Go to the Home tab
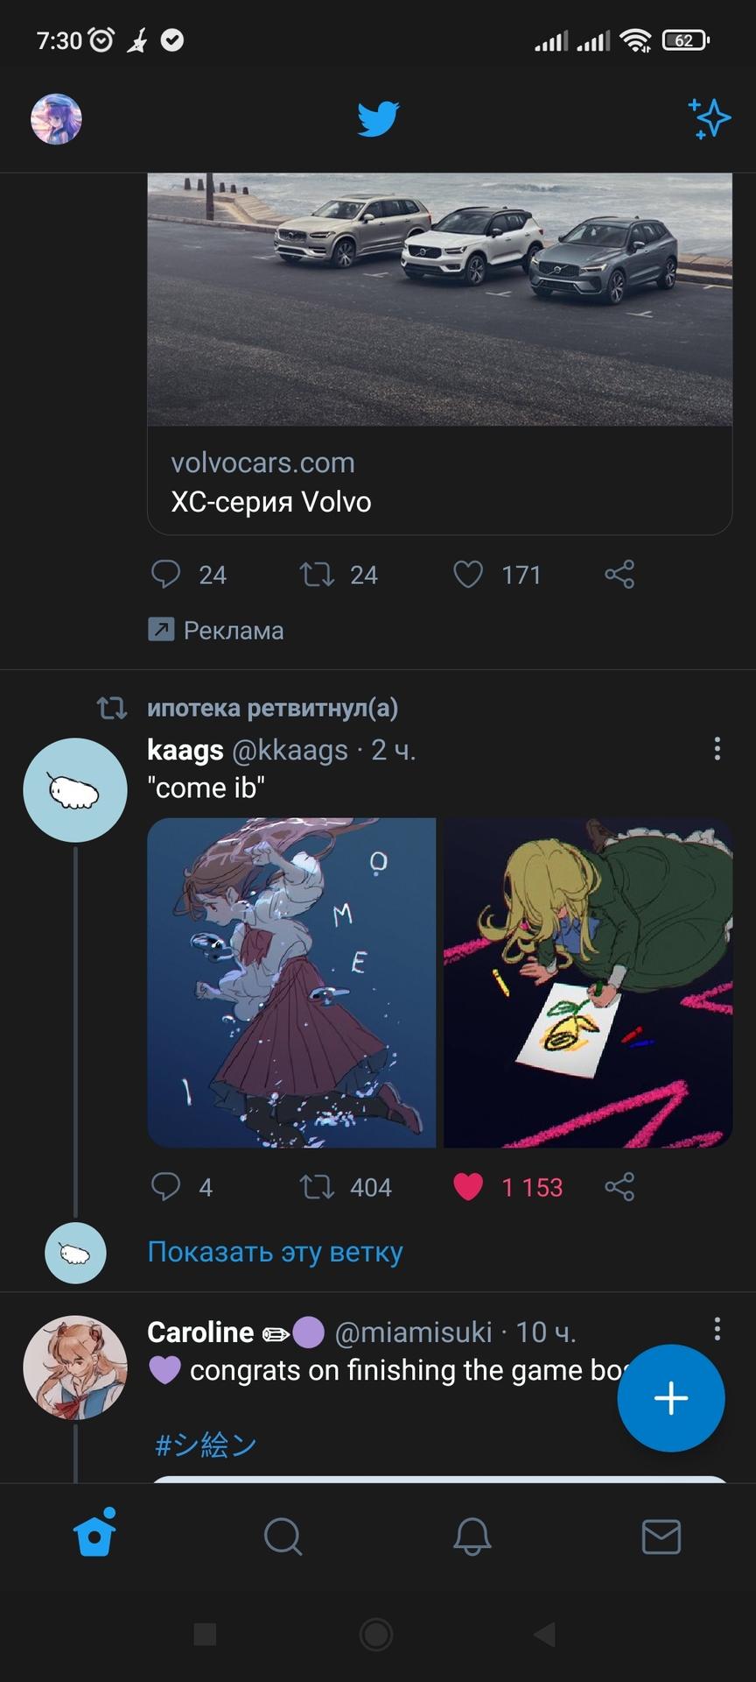The image size is (756, 1682). (x=94, y=1536)
